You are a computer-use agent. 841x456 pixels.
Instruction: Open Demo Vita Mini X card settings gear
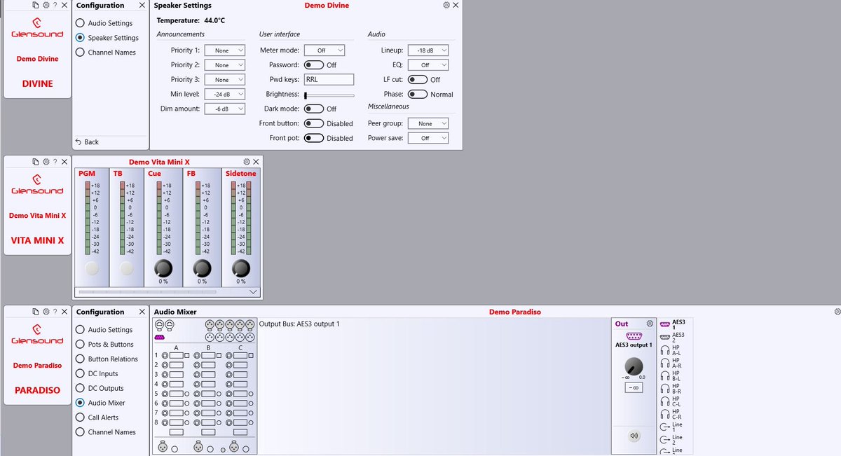click(46, 162)
